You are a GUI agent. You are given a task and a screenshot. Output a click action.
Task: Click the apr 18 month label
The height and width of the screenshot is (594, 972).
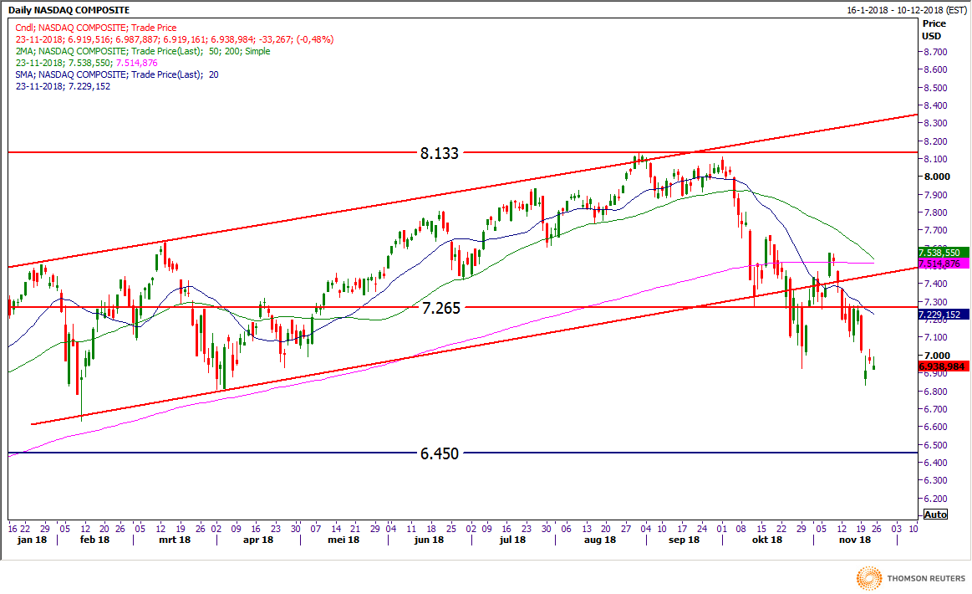pos(258,540)
